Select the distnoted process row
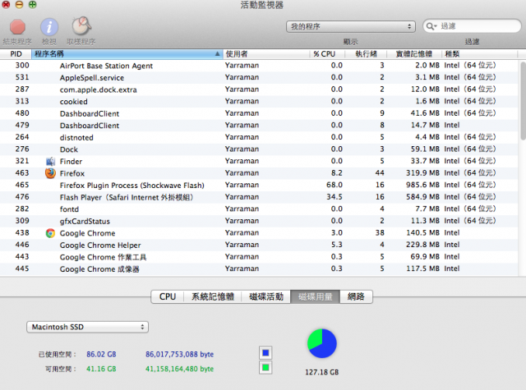Viewport: 526px width, 390px height. (259, 137)
